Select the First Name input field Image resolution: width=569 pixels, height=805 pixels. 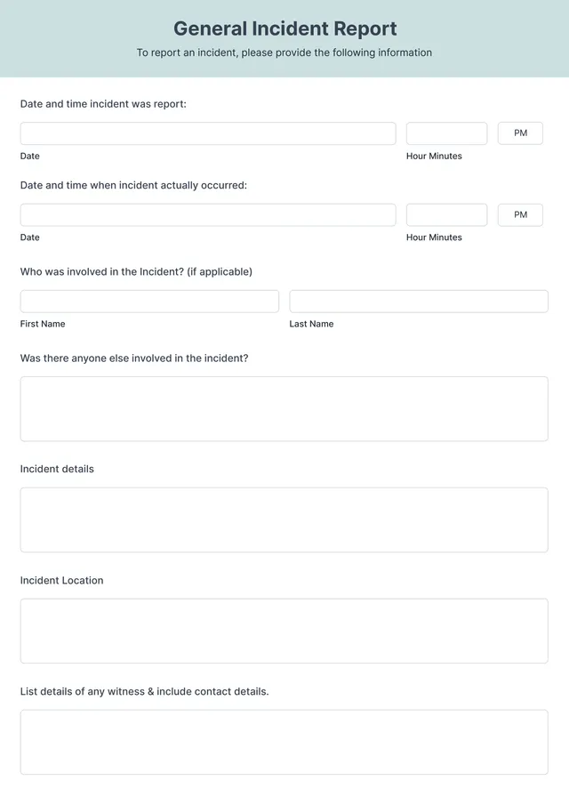[148, 301]
